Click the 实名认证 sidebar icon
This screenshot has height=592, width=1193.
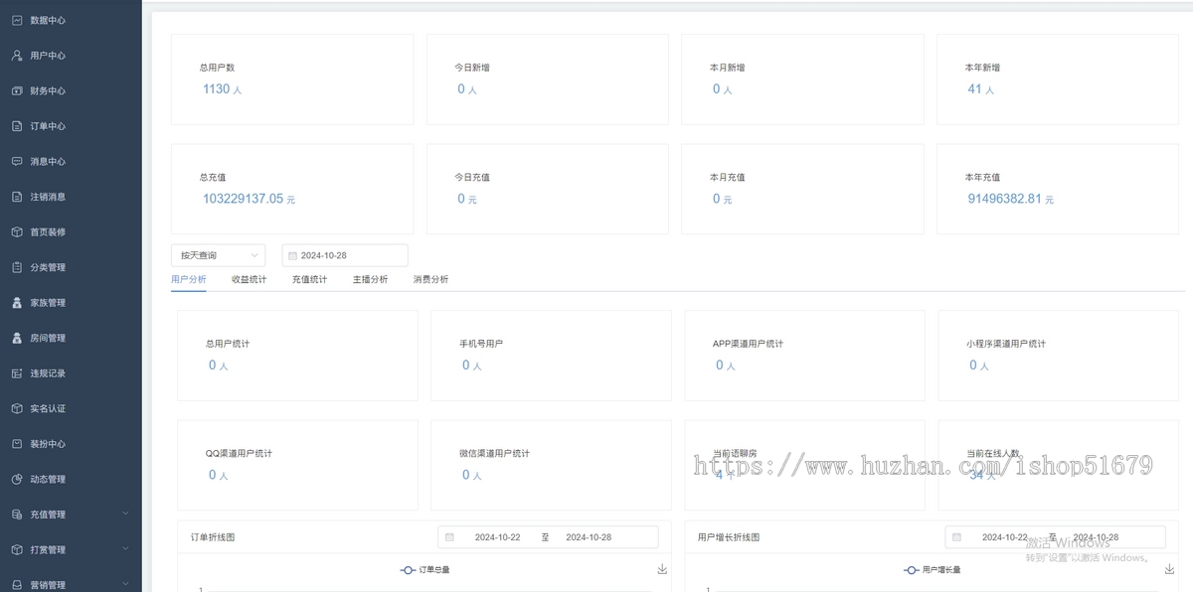pos(17,408)
